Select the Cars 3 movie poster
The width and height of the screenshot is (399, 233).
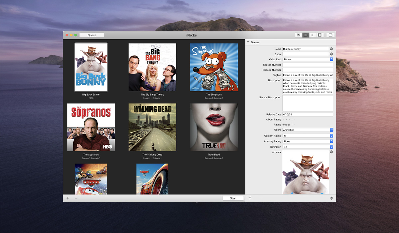[x=152, y=179]
